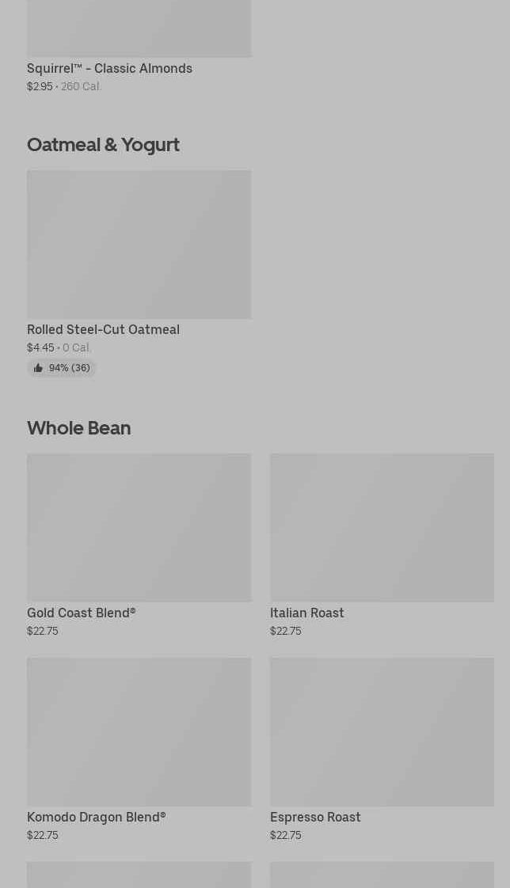
Task: Click the $22.75 price under Italian Roast
Action: [285, 631]
